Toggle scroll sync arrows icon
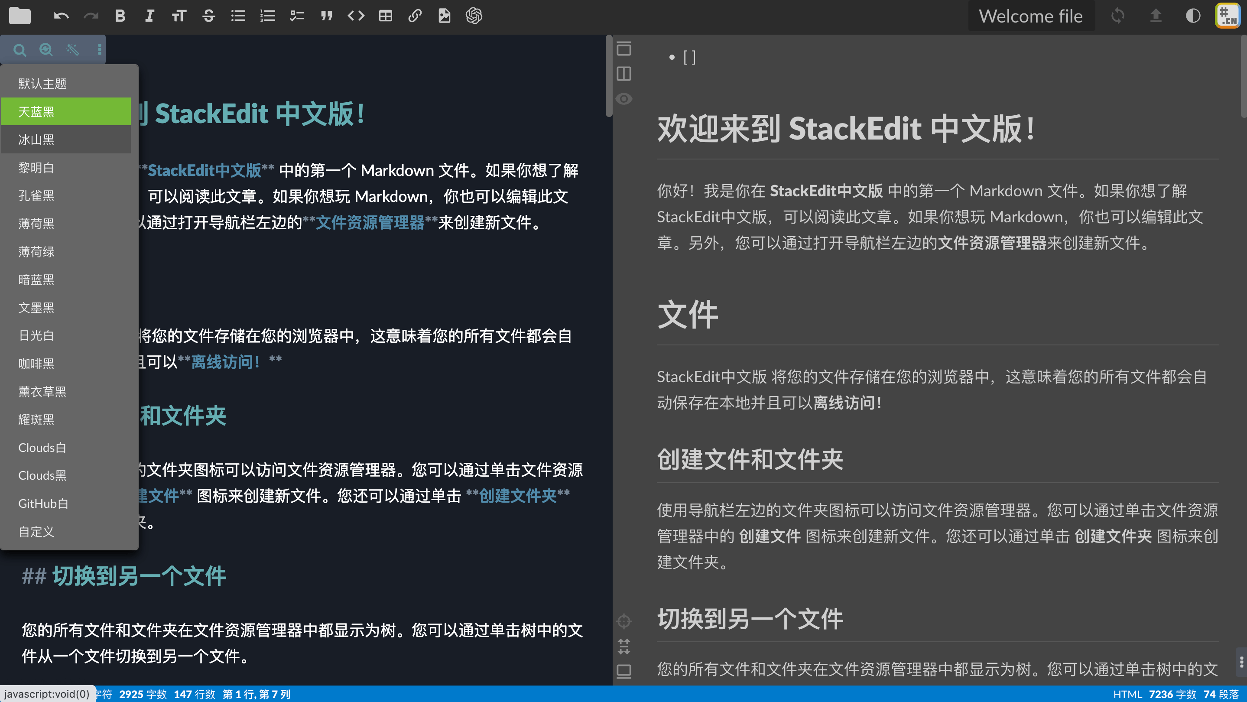Viewport: 1247px width, 702px height. tap(624, 646)
